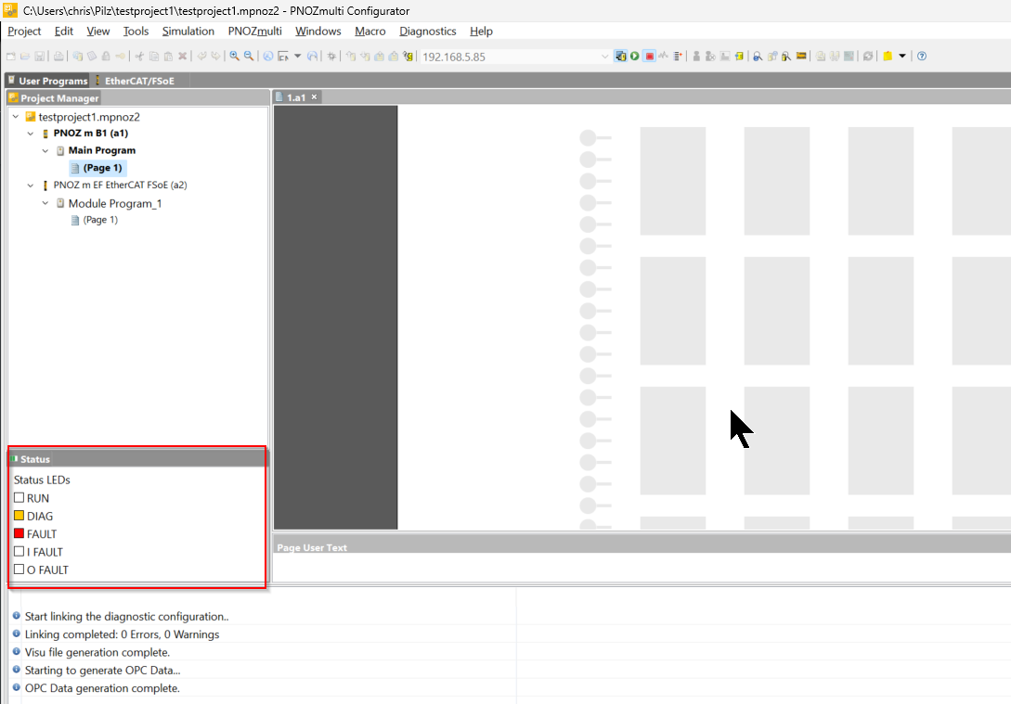
Task: Switch to the EtherCAT/FSoE tab
Action: click(134, 81)
